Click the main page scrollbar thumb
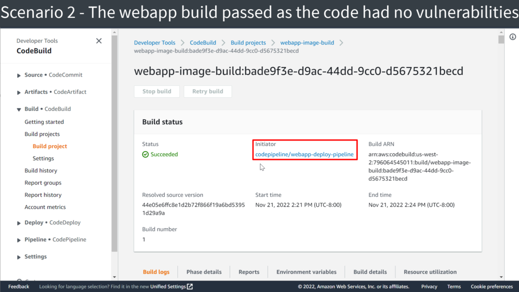The image size is (519, 292). (x=501, y=40)
